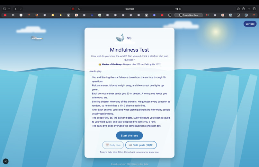Start the race
259x167 pixels.
(129, 136)
